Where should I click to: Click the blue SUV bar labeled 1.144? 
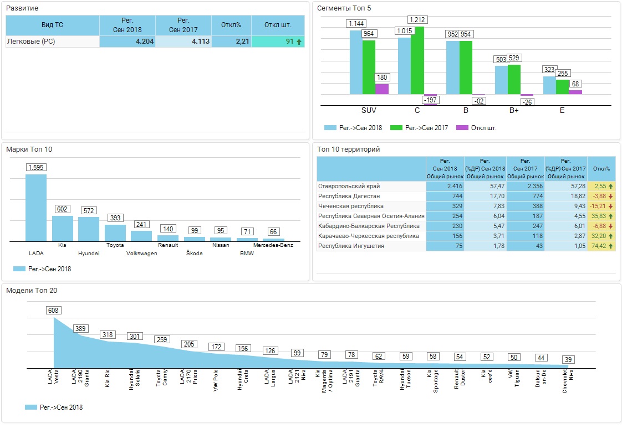(356, 62)
